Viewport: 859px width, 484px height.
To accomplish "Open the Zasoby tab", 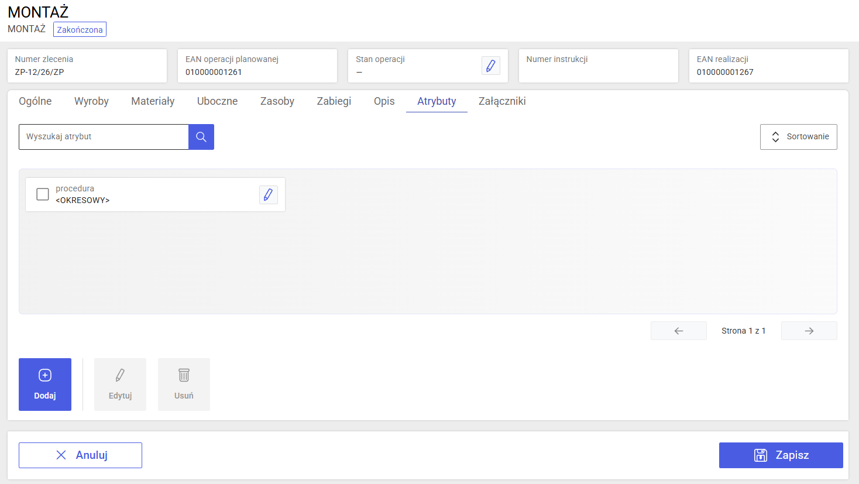I will click(x=277, y=101).
